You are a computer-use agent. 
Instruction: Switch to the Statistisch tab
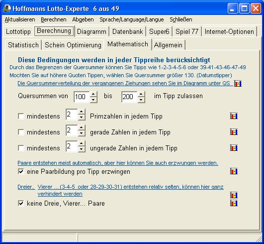[x=23, y=45]
